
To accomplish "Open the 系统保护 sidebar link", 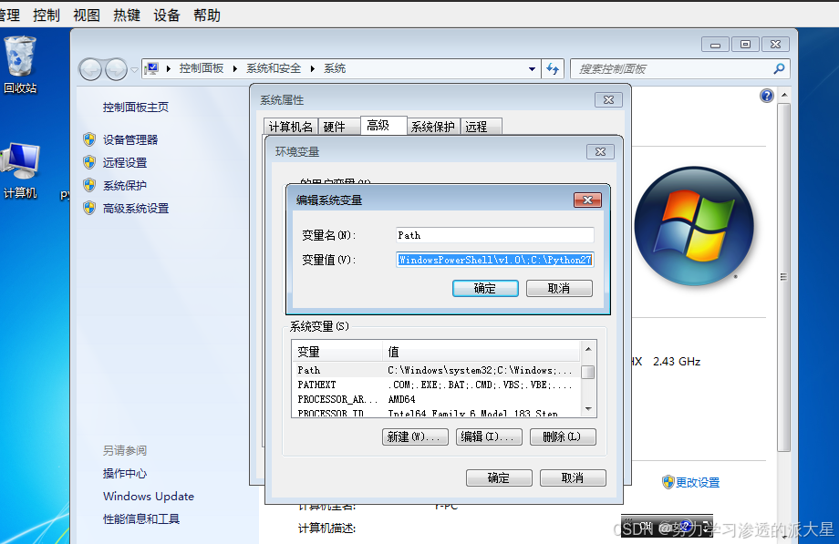I will tap(125, 185).
